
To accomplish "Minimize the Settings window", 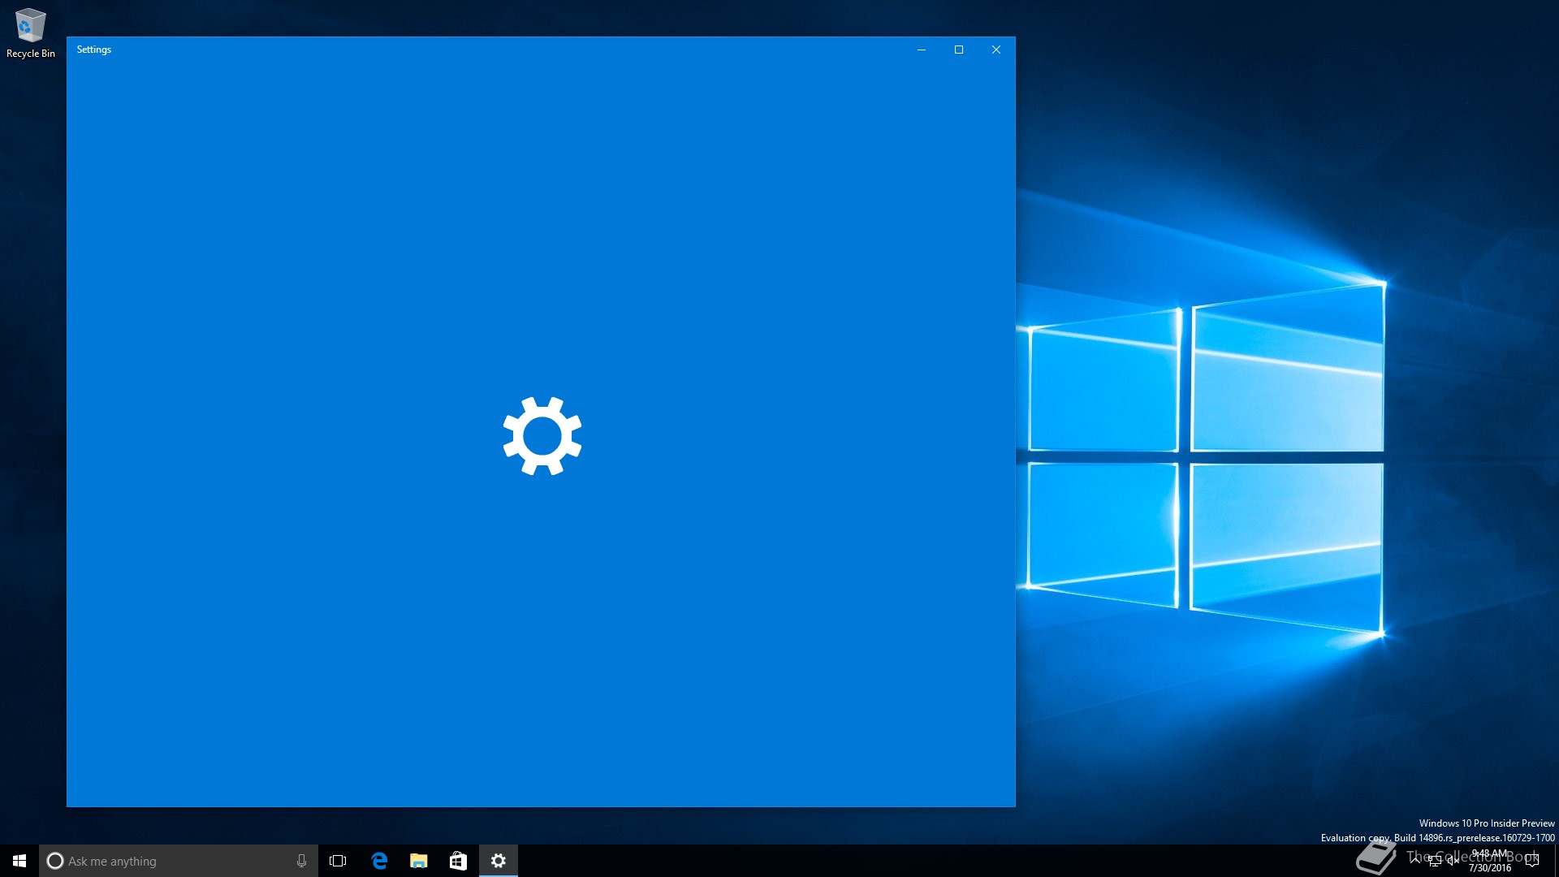I will coord(922,50).
